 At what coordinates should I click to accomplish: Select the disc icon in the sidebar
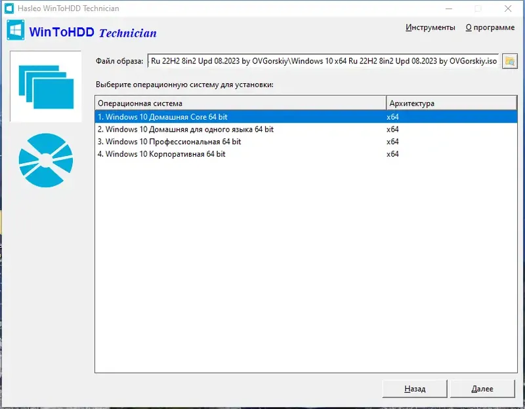click(x=46, y=160)
